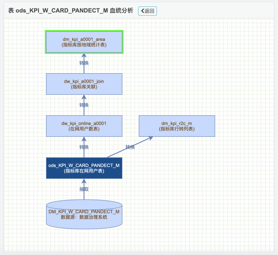
Task: Select the green-highlighted dm_kpi_a0001_area node
Action: tap(84, 42)
